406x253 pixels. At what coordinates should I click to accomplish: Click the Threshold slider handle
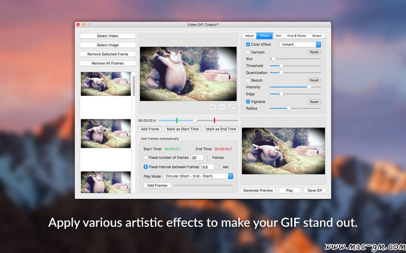281,66
